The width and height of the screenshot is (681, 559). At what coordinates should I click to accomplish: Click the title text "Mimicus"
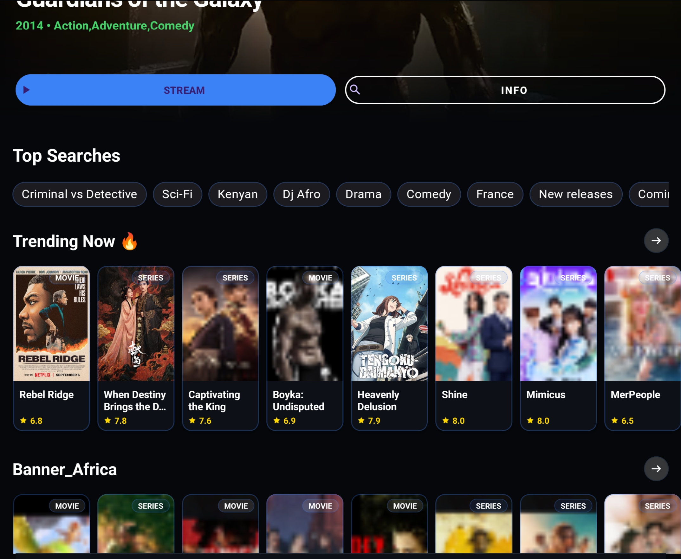(x=546, y=395)
